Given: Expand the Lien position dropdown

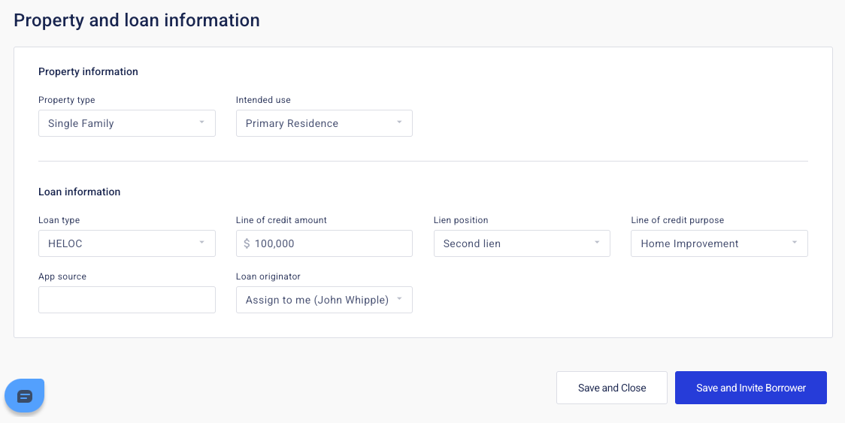Looking at the screenshot, I should coord(522,243).
